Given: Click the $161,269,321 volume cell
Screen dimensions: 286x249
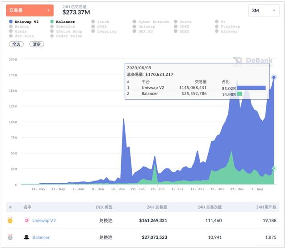Looking at the screenshot, I should 153,220.
